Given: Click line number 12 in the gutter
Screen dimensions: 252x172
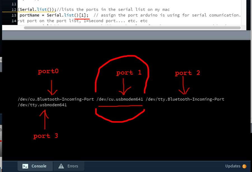Looking at the screenshot, I should pos(14,10).
